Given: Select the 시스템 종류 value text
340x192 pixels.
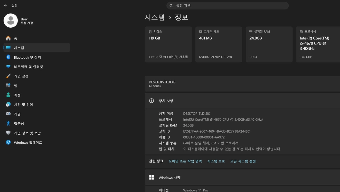Looking at the screenshot, I should tap(211, 143).
